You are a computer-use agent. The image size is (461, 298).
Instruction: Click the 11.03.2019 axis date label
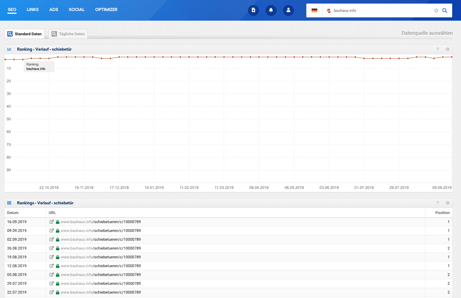pos(224,188)
